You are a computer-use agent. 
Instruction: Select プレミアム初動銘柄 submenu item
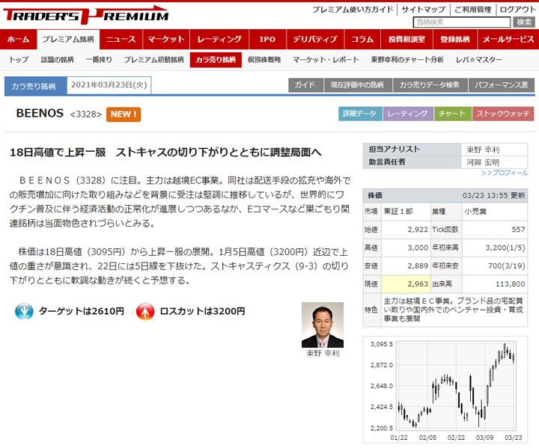click(154, 60)
